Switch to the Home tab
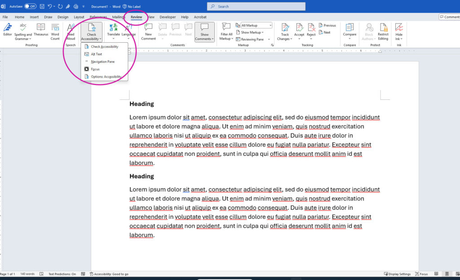 pos(20,17)
